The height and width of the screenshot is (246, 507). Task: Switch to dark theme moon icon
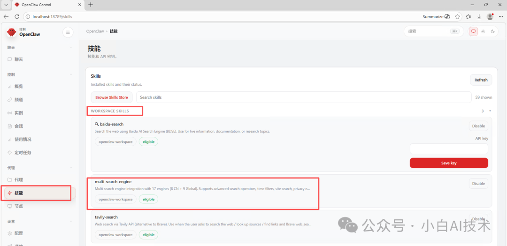pos(493,31)
